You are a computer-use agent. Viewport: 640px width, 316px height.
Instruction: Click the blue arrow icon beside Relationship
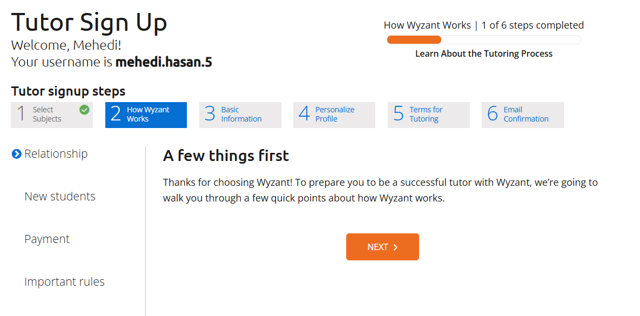(x=16, y=154)
